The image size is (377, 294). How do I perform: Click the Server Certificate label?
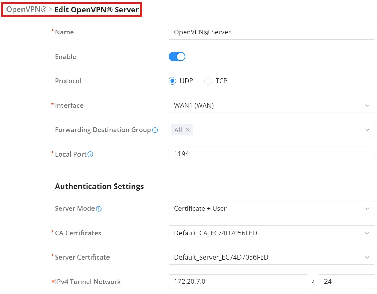pyautogui.click(x=82, y=257)
